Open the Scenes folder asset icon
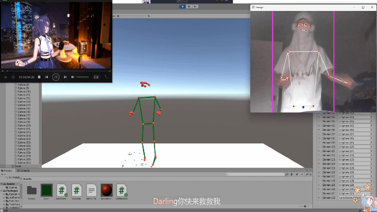Screen dimensions: 377x212 pyautogui.click(x=32, y=190)
